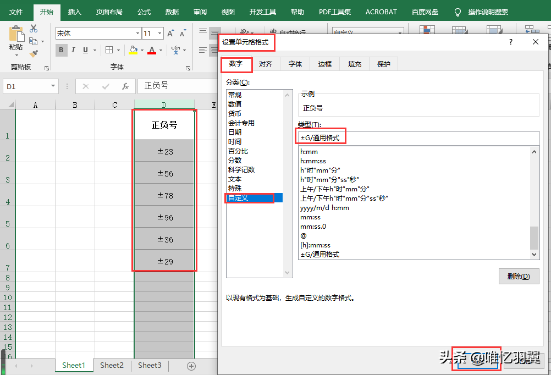The width and height of the screenshot is (551, 375).
Task: Open the font size 11 dropdown
Action: point(160,34)
